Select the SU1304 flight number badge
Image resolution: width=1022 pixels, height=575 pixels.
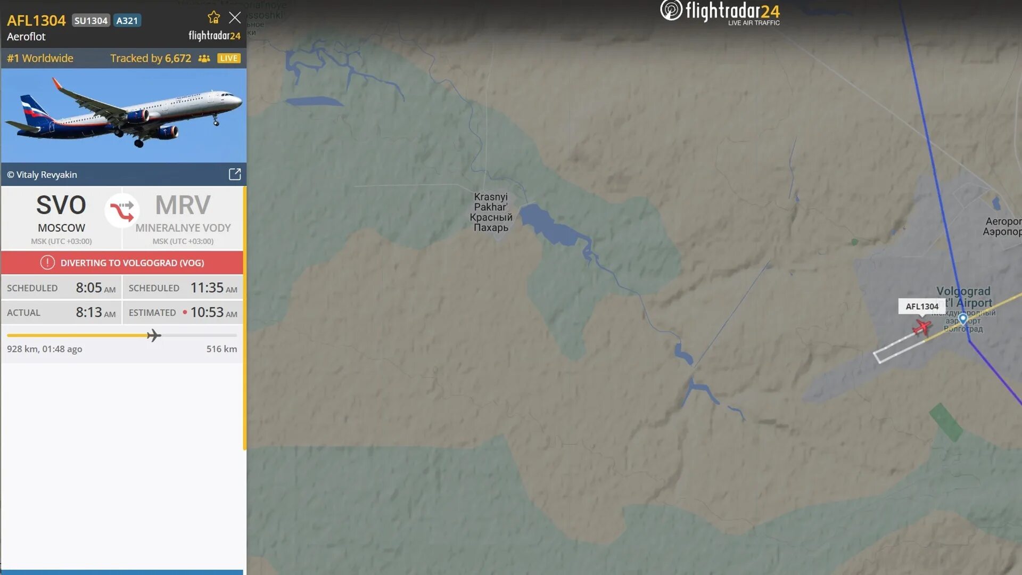[91, 21]
